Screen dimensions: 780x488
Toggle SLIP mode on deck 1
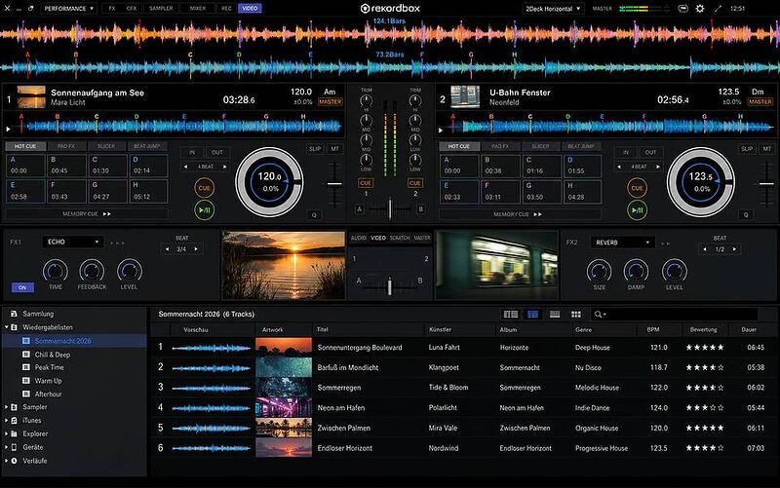pos(315,149)
